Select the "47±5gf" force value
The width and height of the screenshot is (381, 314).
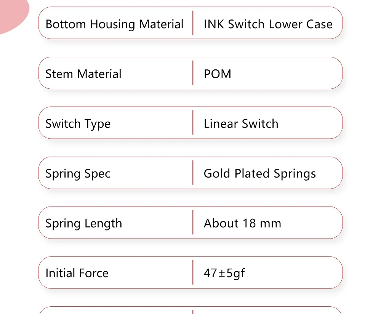point(224,273)
